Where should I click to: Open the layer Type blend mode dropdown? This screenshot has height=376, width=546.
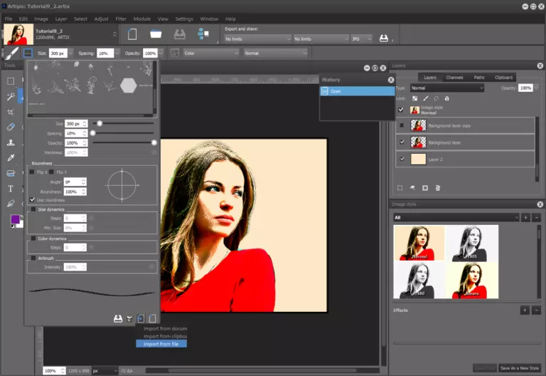click(x=446, y=88)
